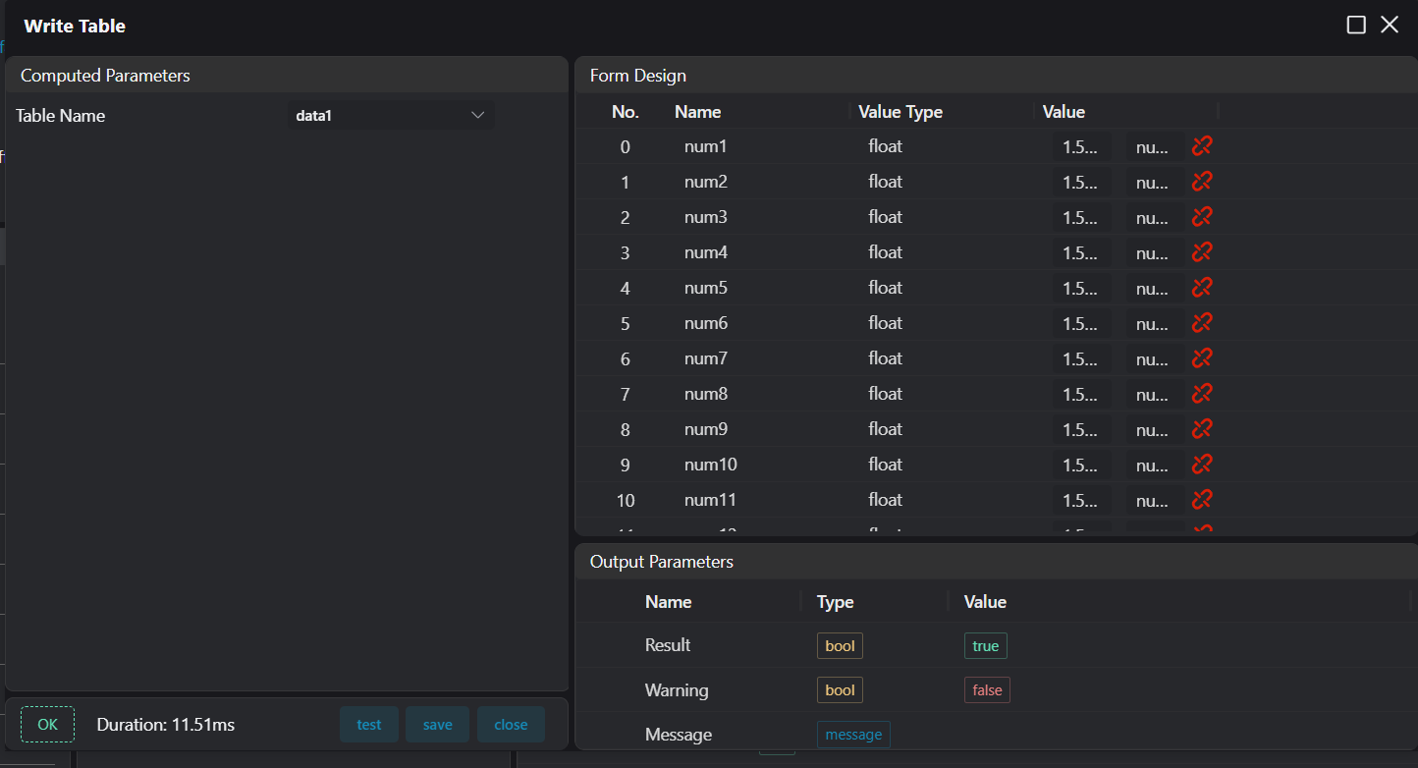Close the Write Table window
This screenshot has width=1418, height=768.
coord(1390,26)
